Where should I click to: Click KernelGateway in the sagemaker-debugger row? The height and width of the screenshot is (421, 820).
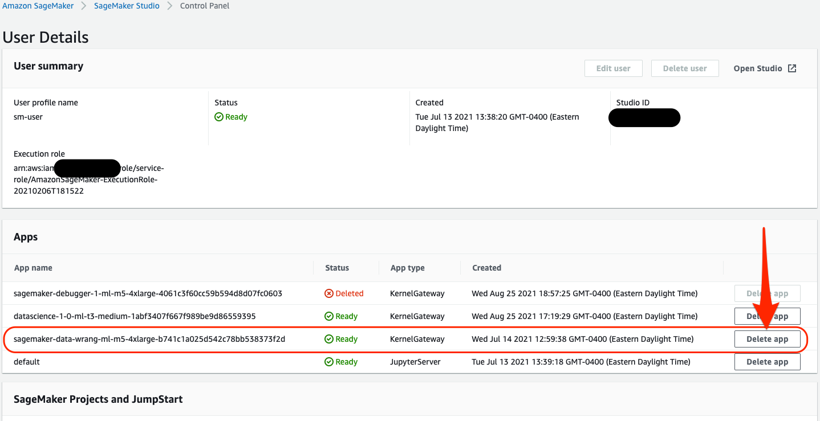pyautogui.click(x=417, y=293)
